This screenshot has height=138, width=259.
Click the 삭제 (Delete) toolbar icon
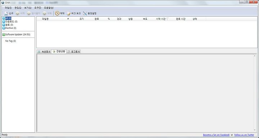point(45,13)
